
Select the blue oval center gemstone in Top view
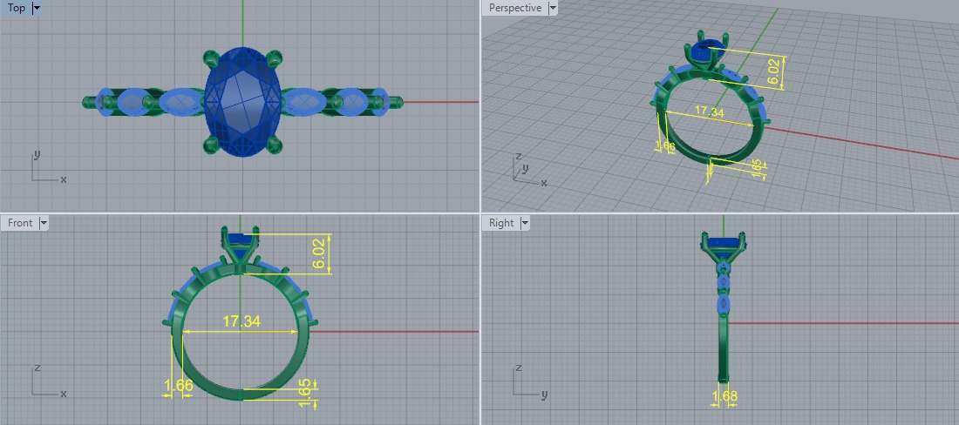[243, 102]
